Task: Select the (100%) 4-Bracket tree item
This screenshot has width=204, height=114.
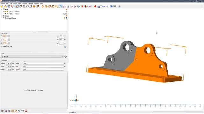Action: tap(14, 14)
